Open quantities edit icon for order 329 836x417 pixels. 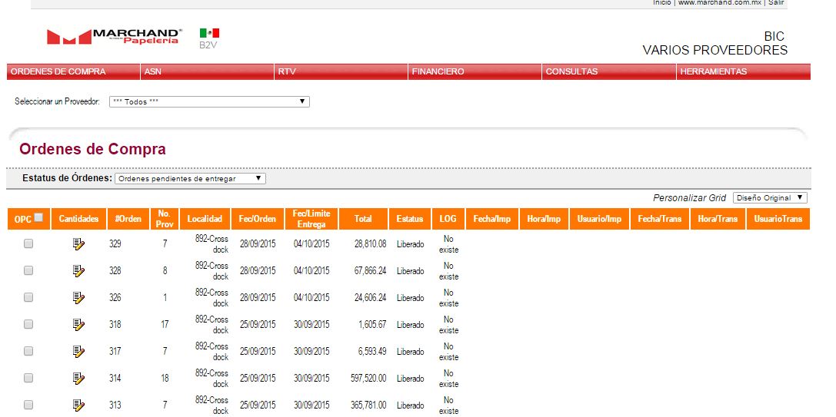78,244
